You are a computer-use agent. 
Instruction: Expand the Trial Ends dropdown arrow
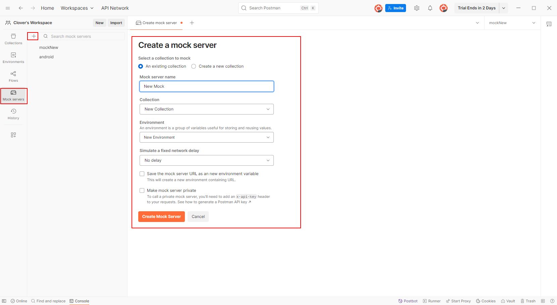(x=504, y=8)
